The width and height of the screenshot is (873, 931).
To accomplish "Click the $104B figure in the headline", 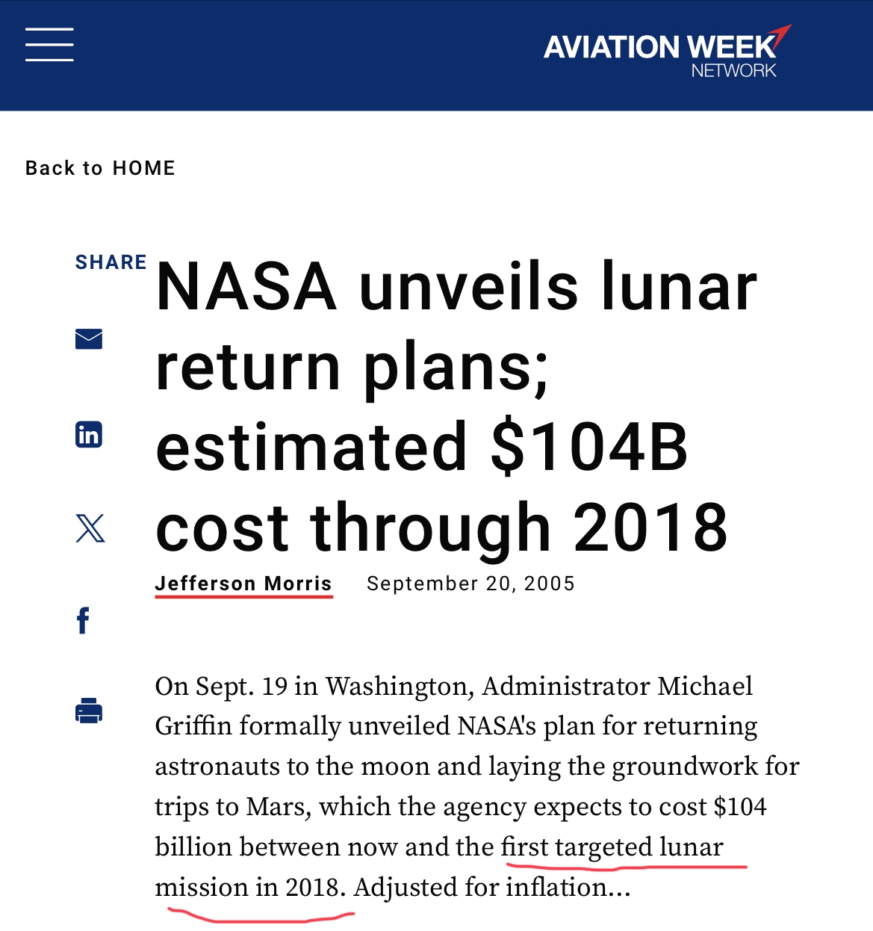I will 589,447.
